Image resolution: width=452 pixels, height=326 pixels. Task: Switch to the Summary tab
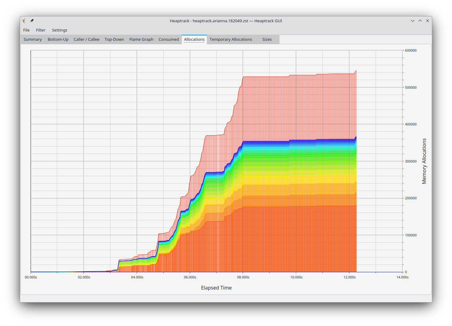click(x=32, y=39)
